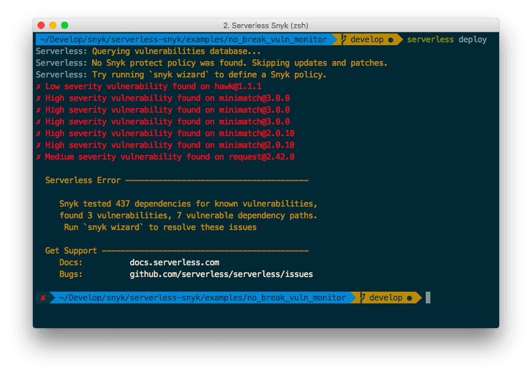Click the 'Get Support' heading
532x375 pixels.
click(71, 251)
